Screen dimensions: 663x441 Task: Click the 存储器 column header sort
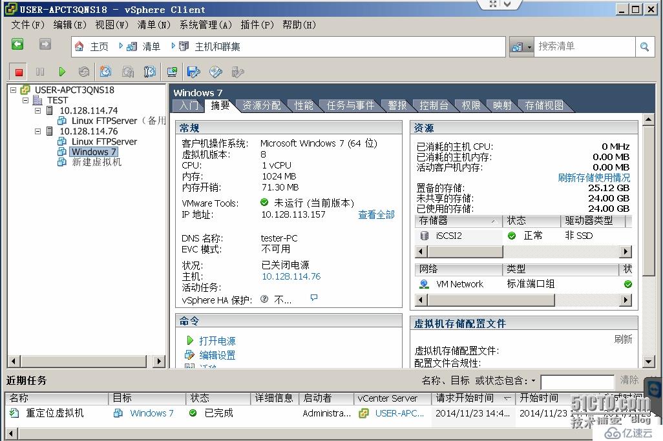(x=458, y=221)
